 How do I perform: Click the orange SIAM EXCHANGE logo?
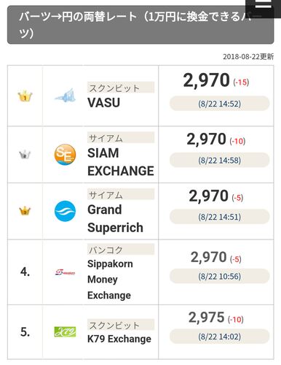pos(65,155)
